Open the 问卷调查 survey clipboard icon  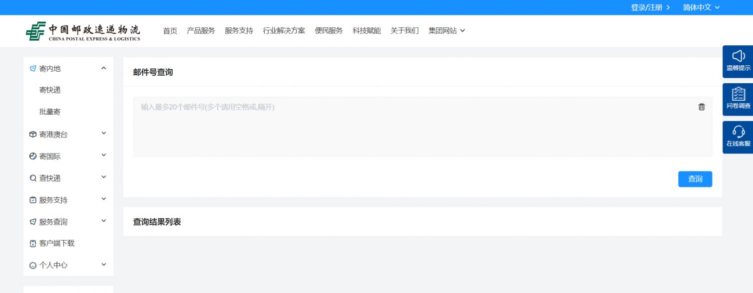[x=738, y=100]
